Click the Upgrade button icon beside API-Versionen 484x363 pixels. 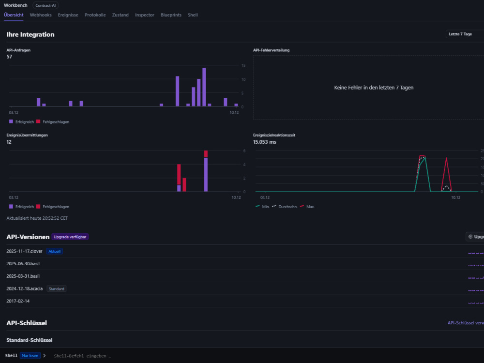(470, 237)
